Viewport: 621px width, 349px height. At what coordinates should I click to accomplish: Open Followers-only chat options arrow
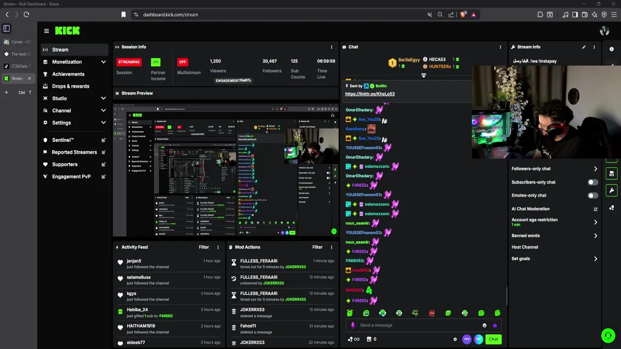coord(595,169)
